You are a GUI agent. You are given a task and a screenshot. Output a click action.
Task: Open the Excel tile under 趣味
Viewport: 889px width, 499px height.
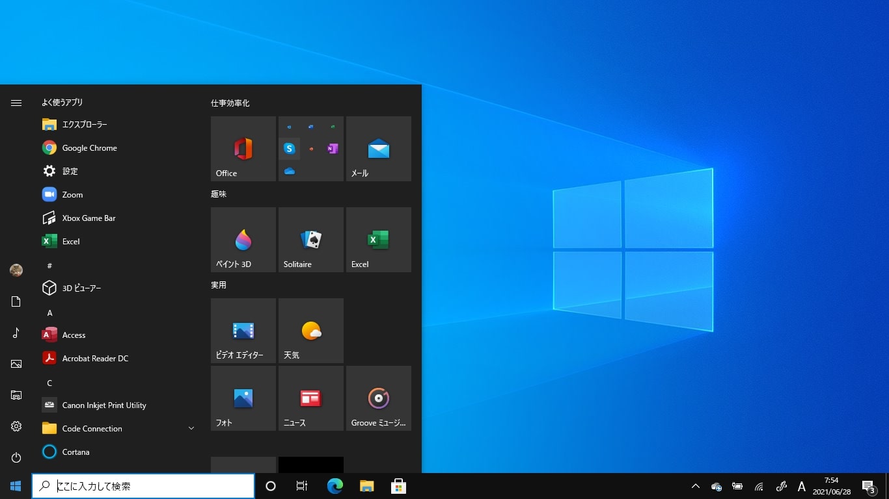379,240
